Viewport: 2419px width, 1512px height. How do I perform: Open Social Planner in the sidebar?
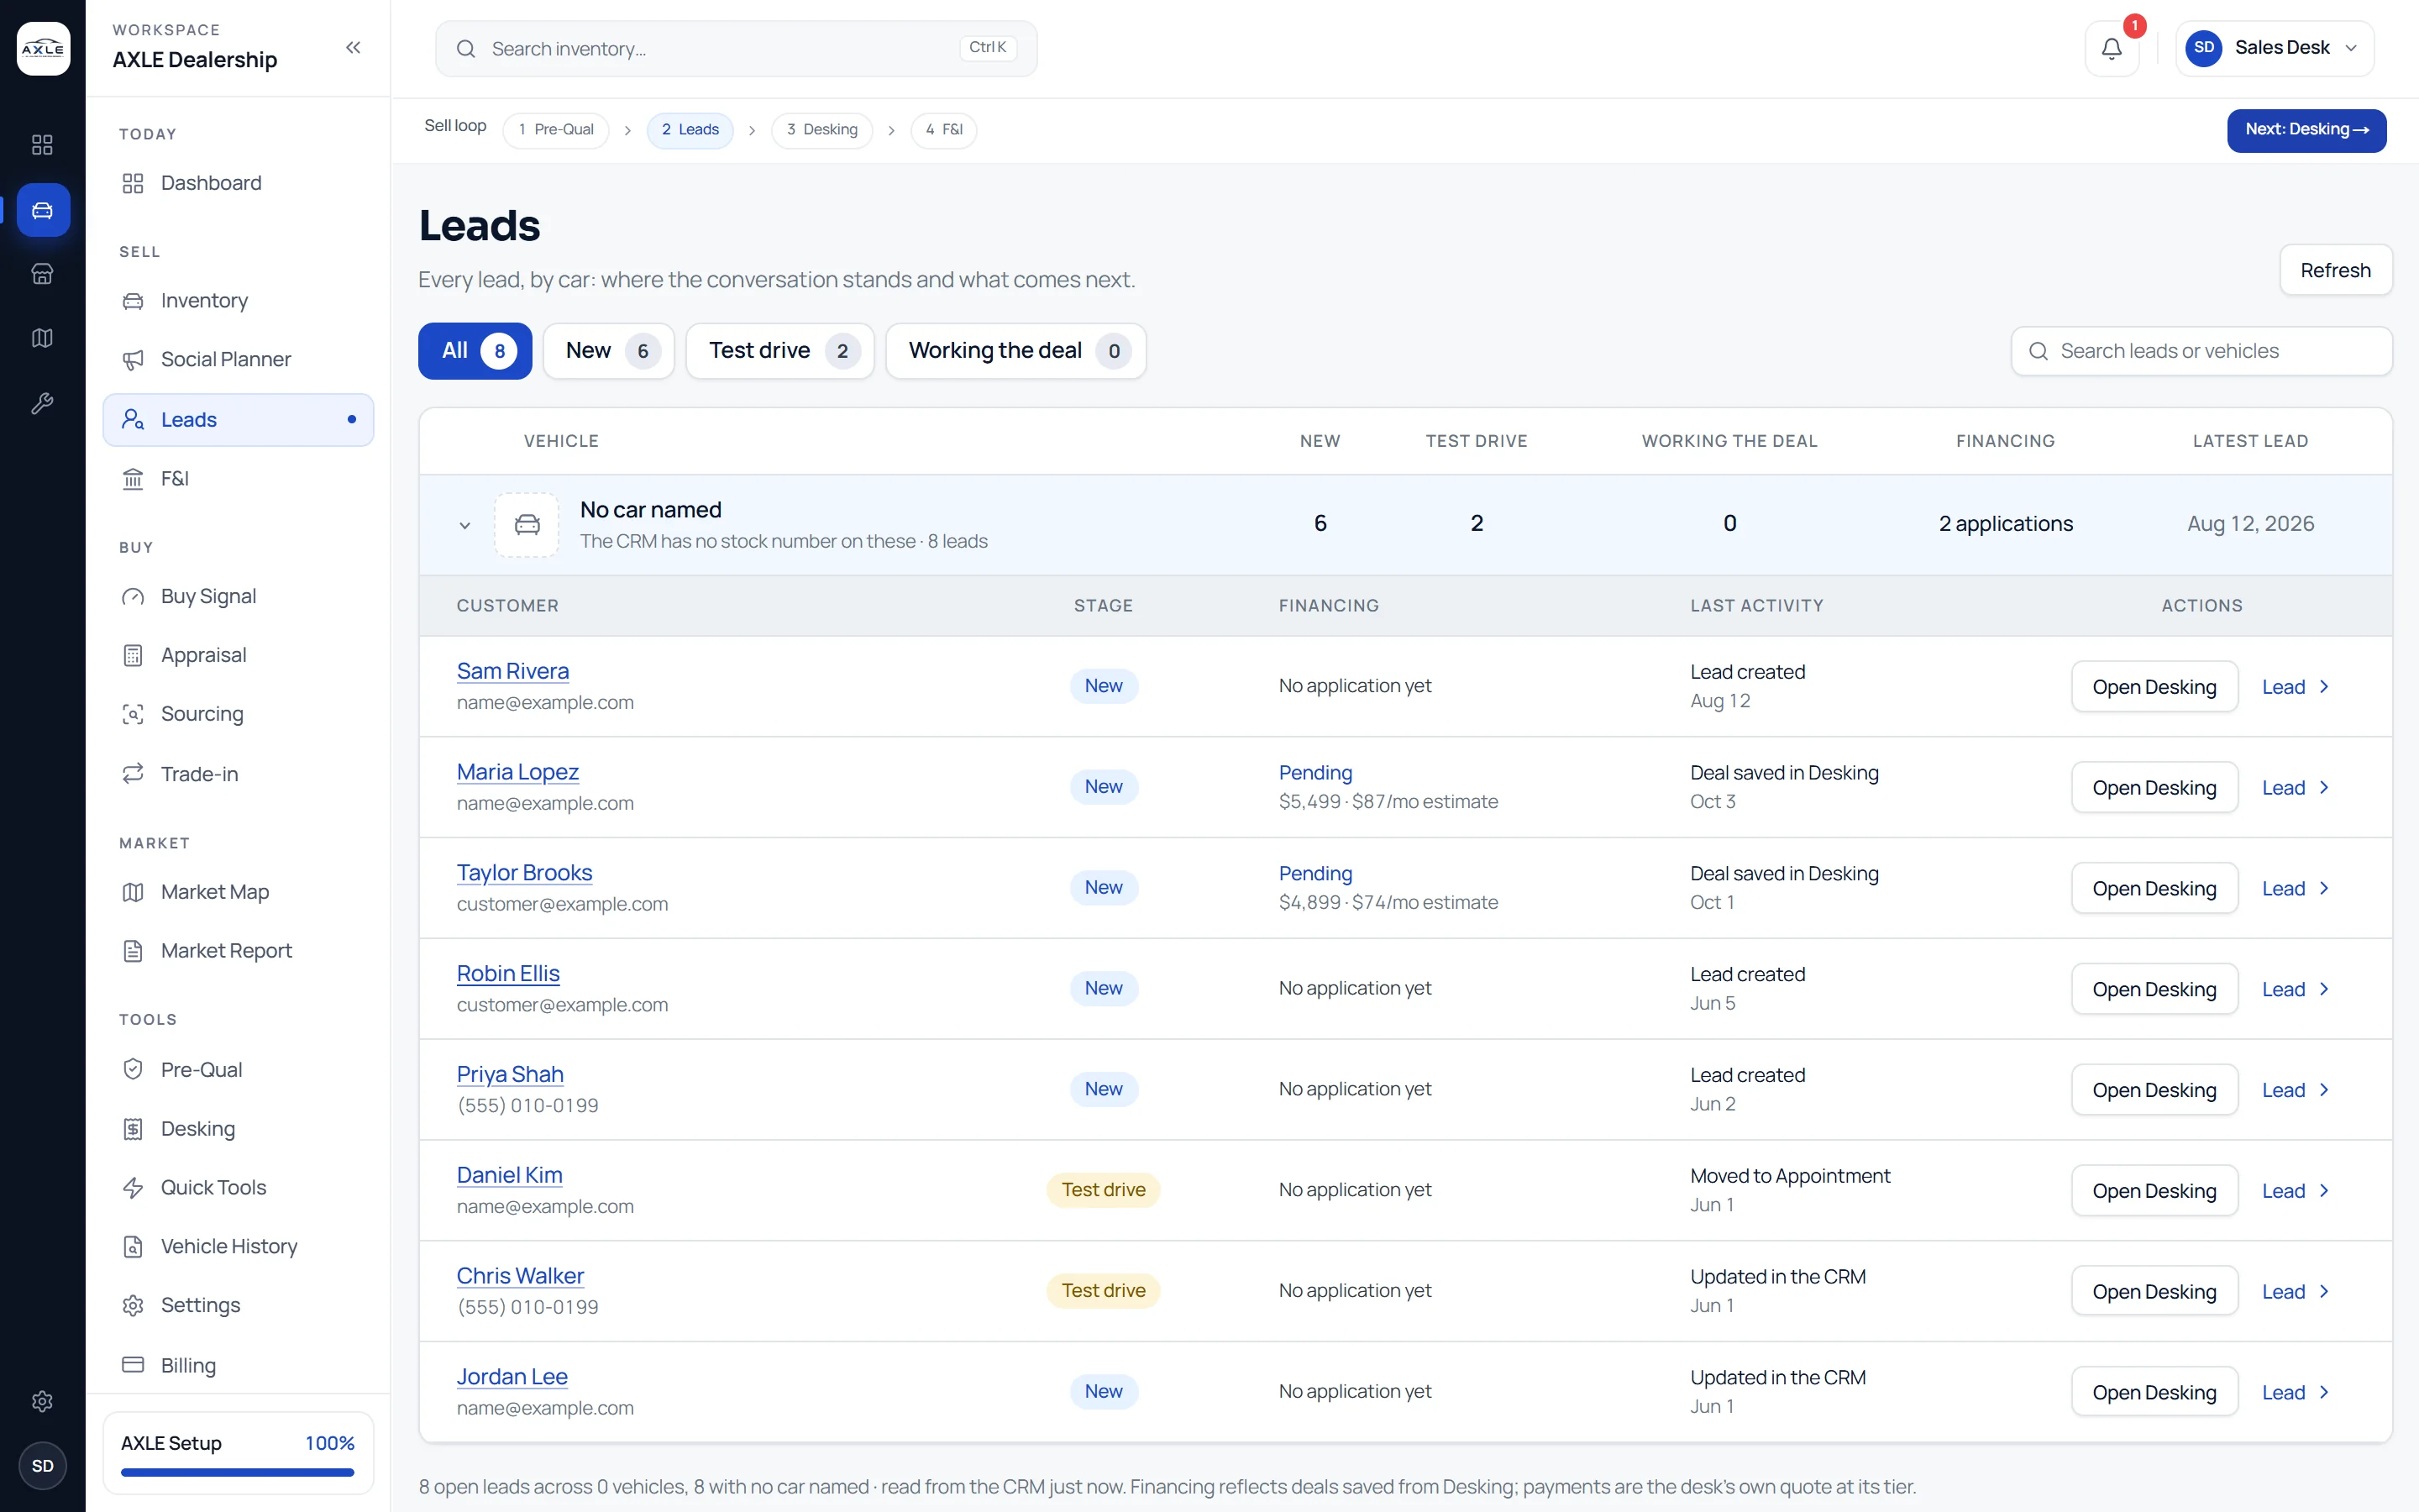(238, 360)
